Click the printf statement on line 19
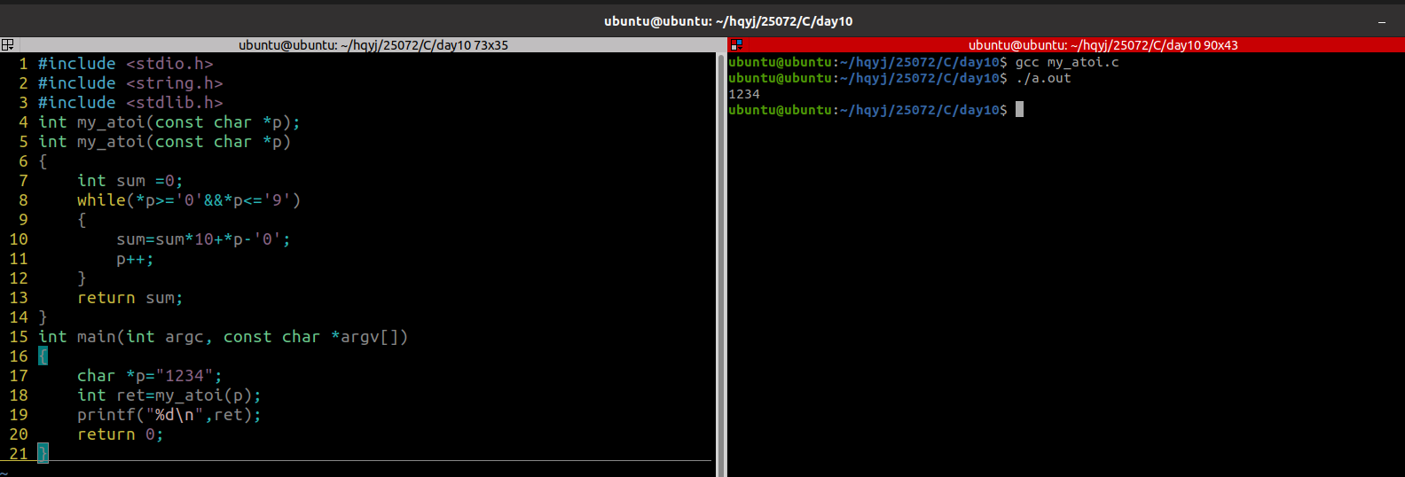Image resolution: width=1405 pixels, height=477 pixels. tap(169, 415)
